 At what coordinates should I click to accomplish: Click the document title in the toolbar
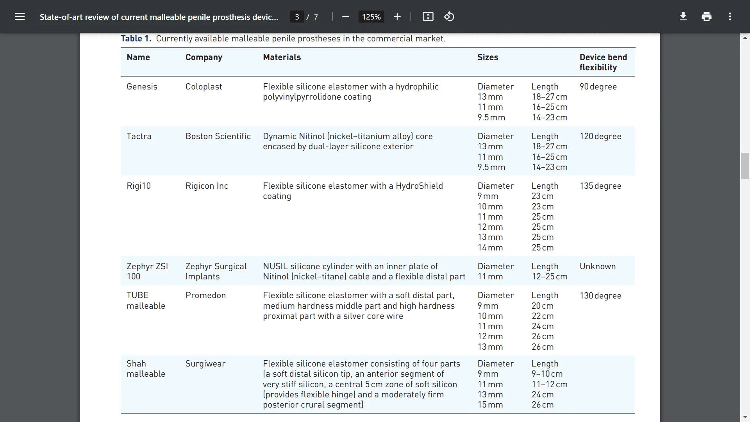click(159, 17)
